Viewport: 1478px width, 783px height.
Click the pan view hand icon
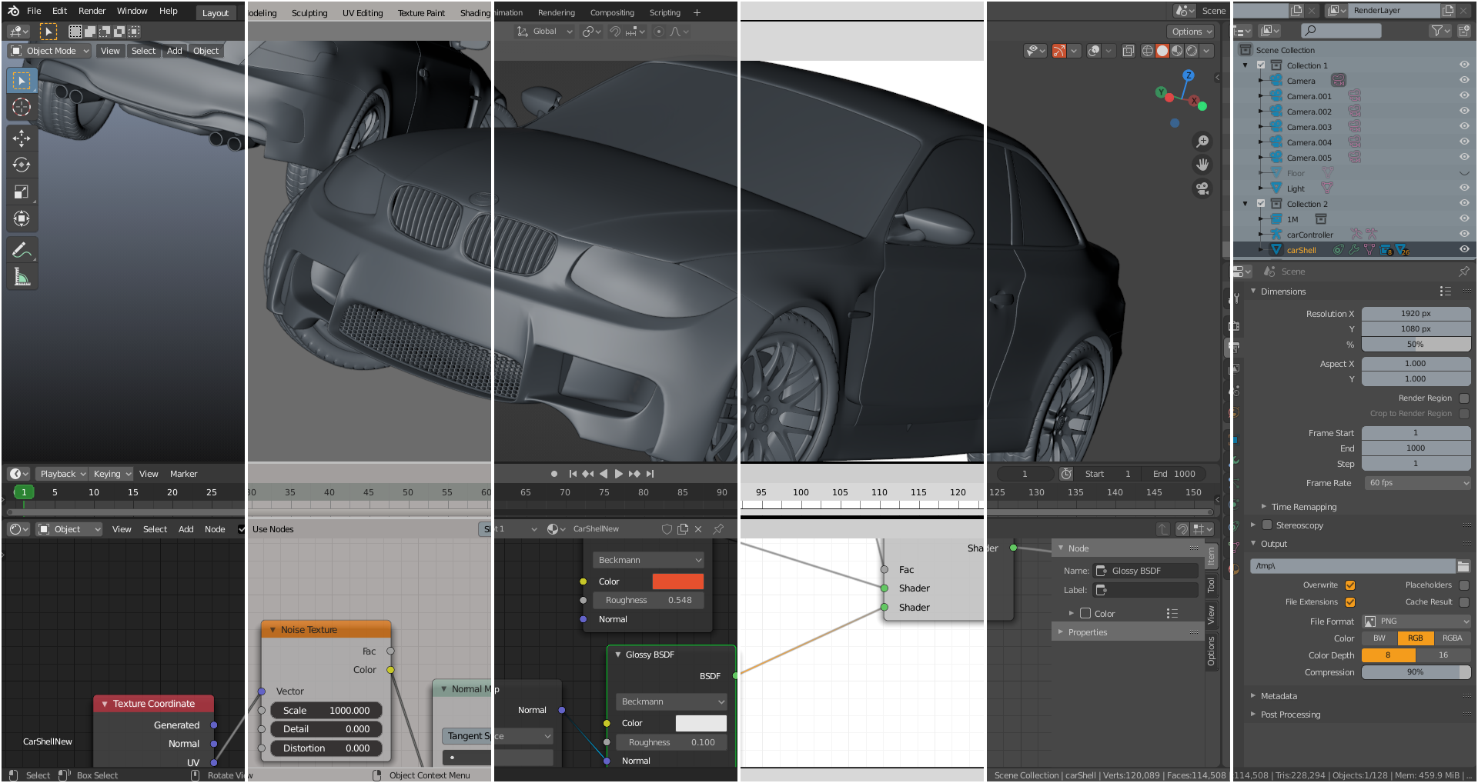1202,165
